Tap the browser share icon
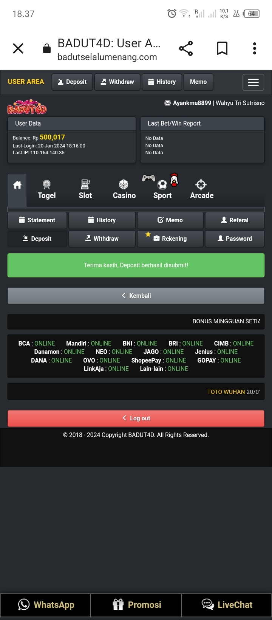The height and width of the screenshot is (620, 272). pos(186,48)
